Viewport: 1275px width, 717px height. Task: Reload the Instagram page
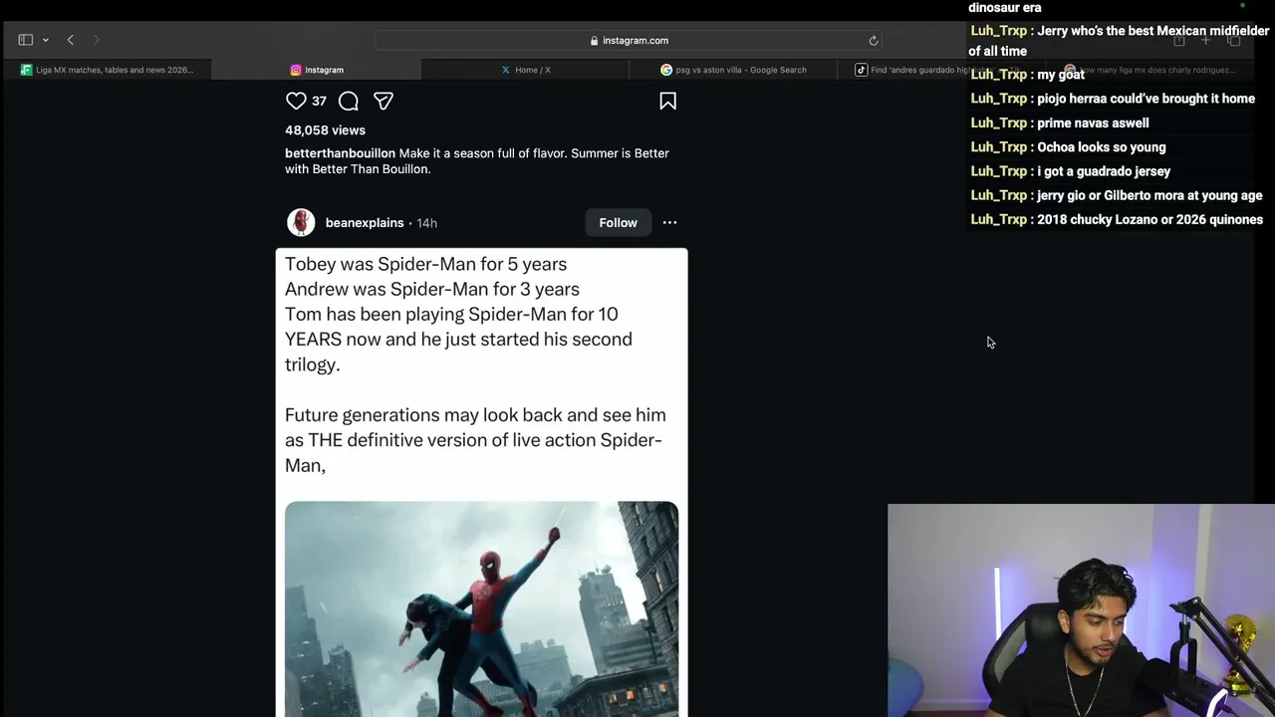point(874,41)
